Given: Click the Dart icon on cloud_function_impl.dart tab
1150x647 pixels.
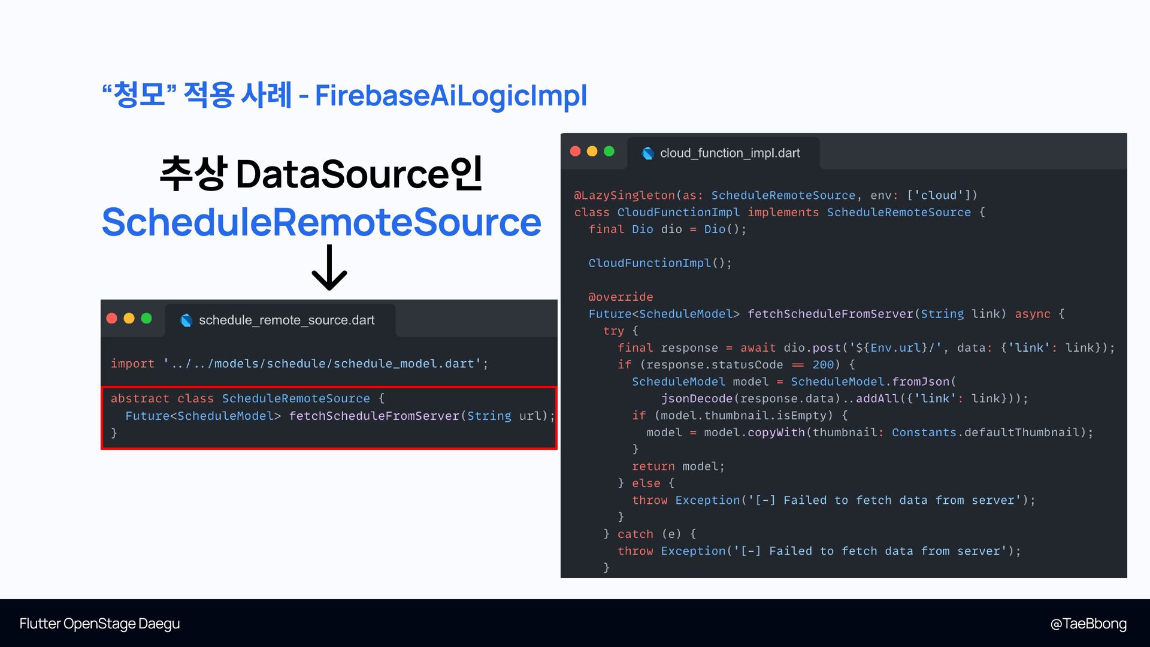Looking at the screenshot, I should (647, 153).
